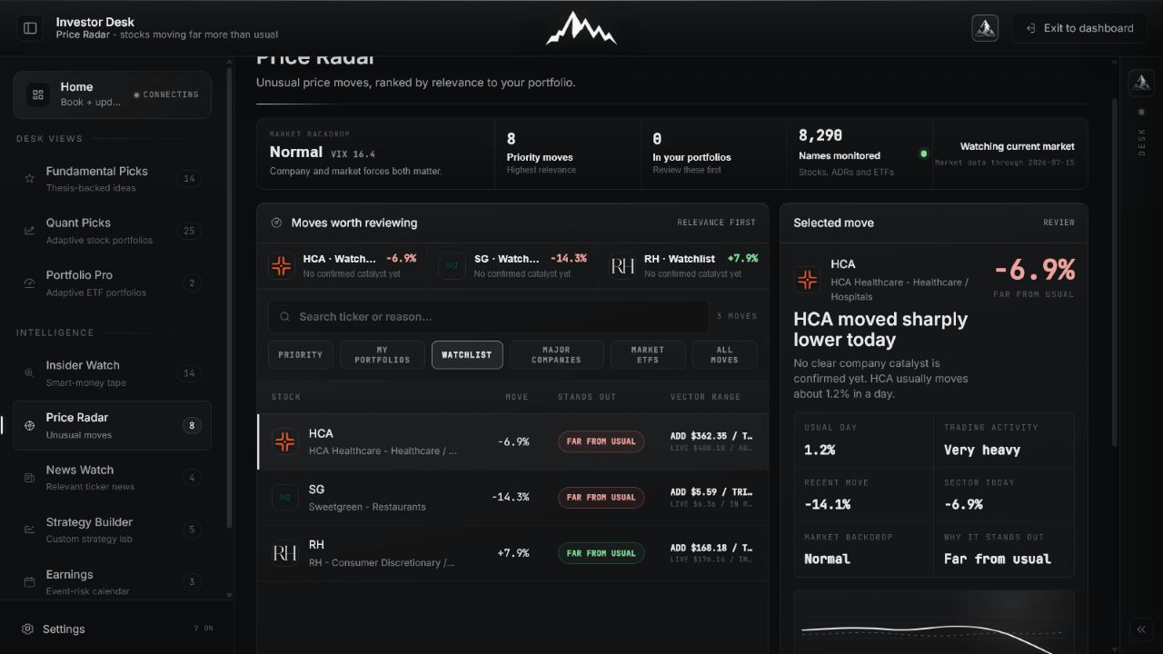Open Earnings calendar in the sidebar
1163x654 pixels.
[x=112, y=582]
